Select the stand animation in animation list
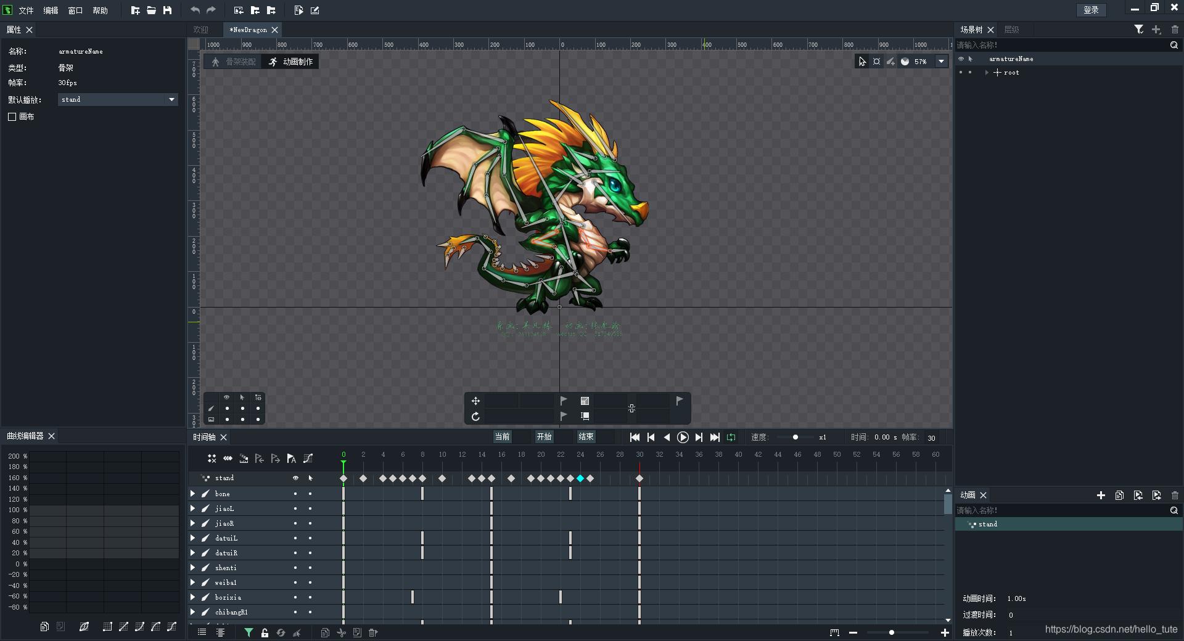1184x641 pixels. click(1069, 524)
